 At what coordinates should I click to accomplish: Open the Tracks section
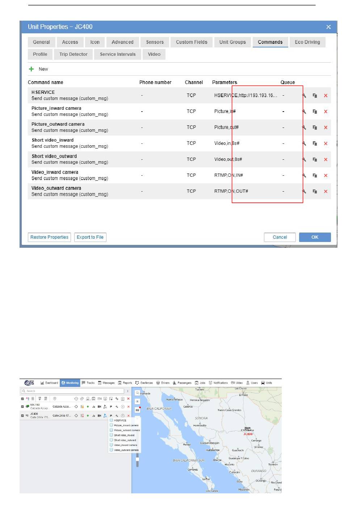tap(88, 383)
